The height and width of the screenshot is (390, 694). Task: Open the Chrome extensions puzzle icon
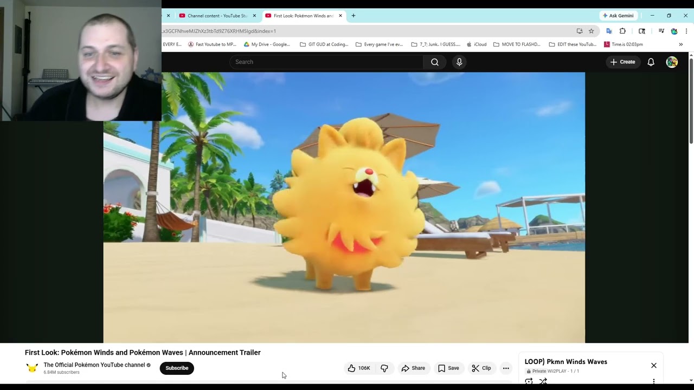click(x=622, y=31)
